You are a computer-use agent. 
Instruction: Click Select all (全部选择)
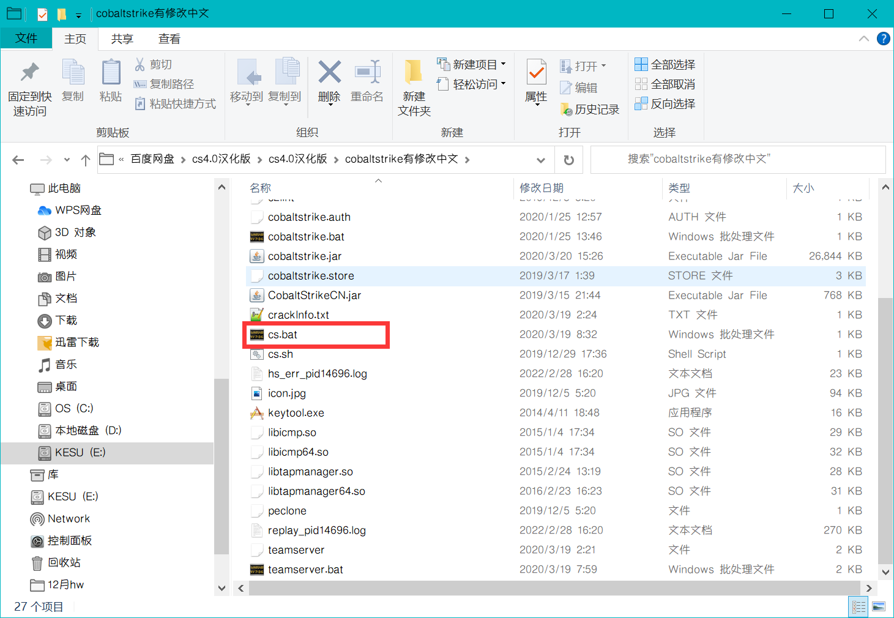665,64
